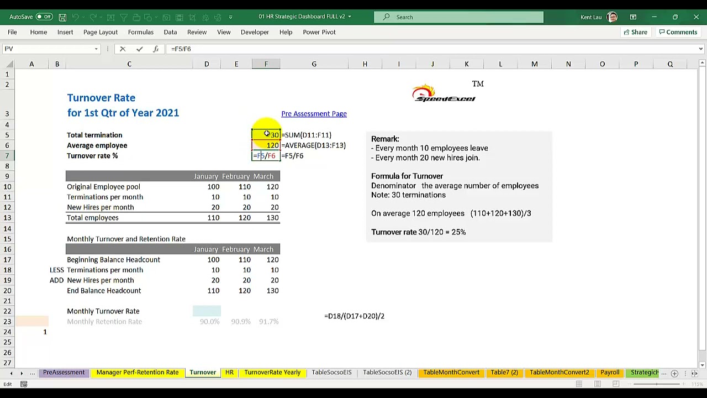The image size is (707, 398).
Task: Cancel formula entry with the X icon
Action: tap(123, 49)
